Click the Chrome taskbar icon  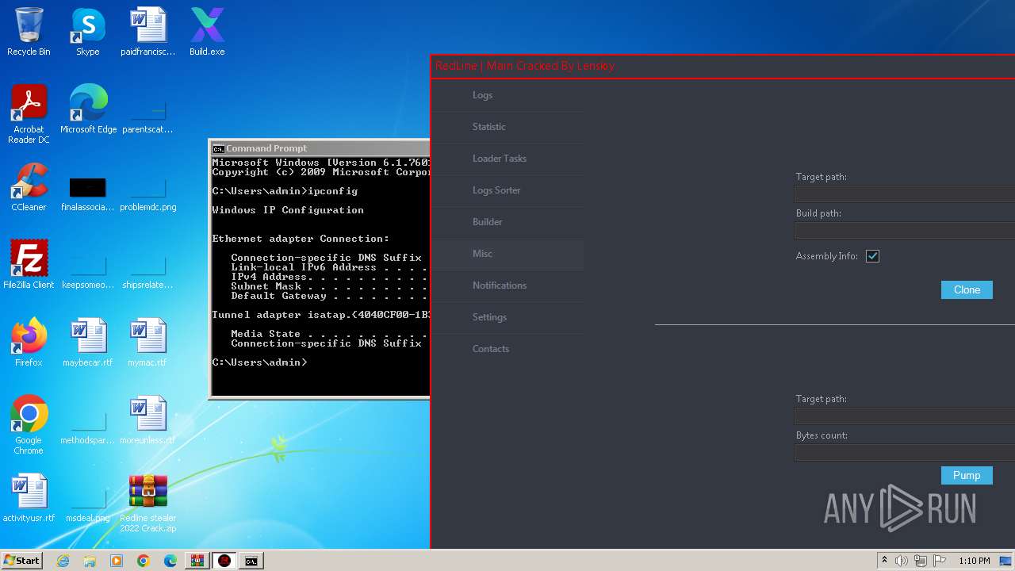click(x=144, y=561)
